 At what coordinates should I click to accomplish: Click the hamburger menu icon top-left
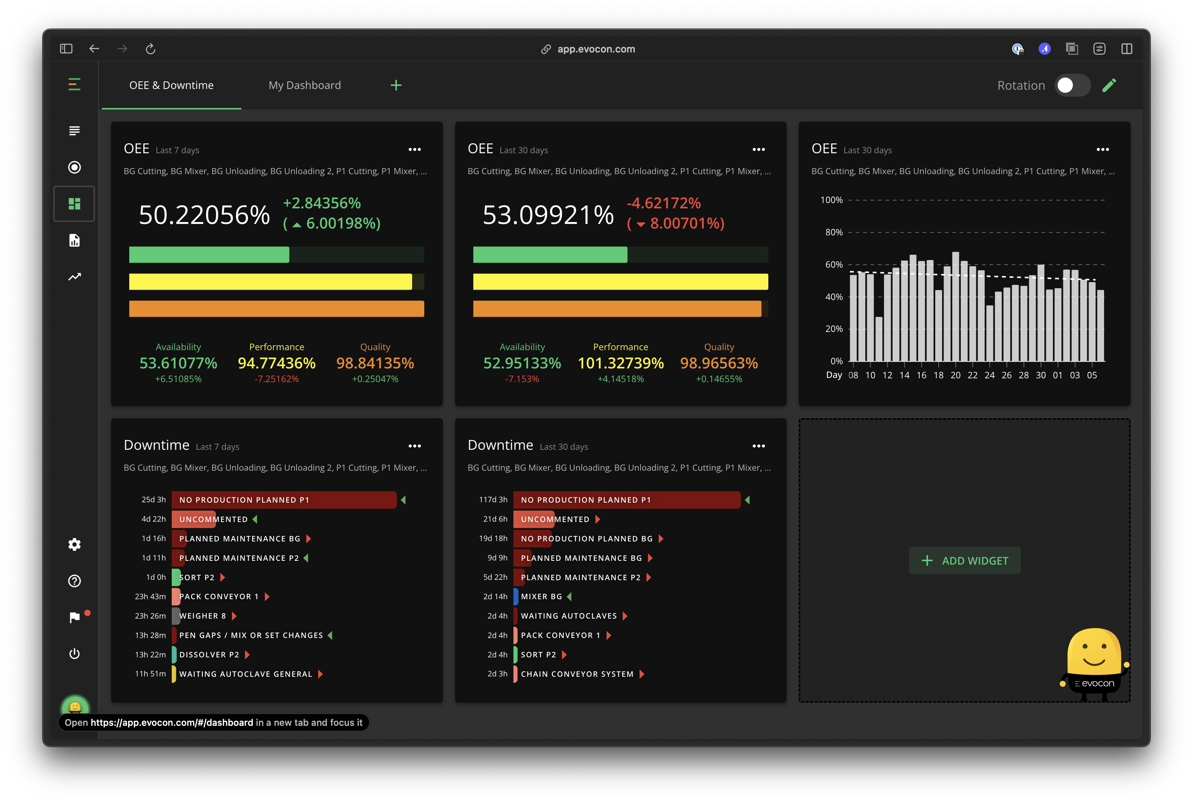(x=75, y=84)
